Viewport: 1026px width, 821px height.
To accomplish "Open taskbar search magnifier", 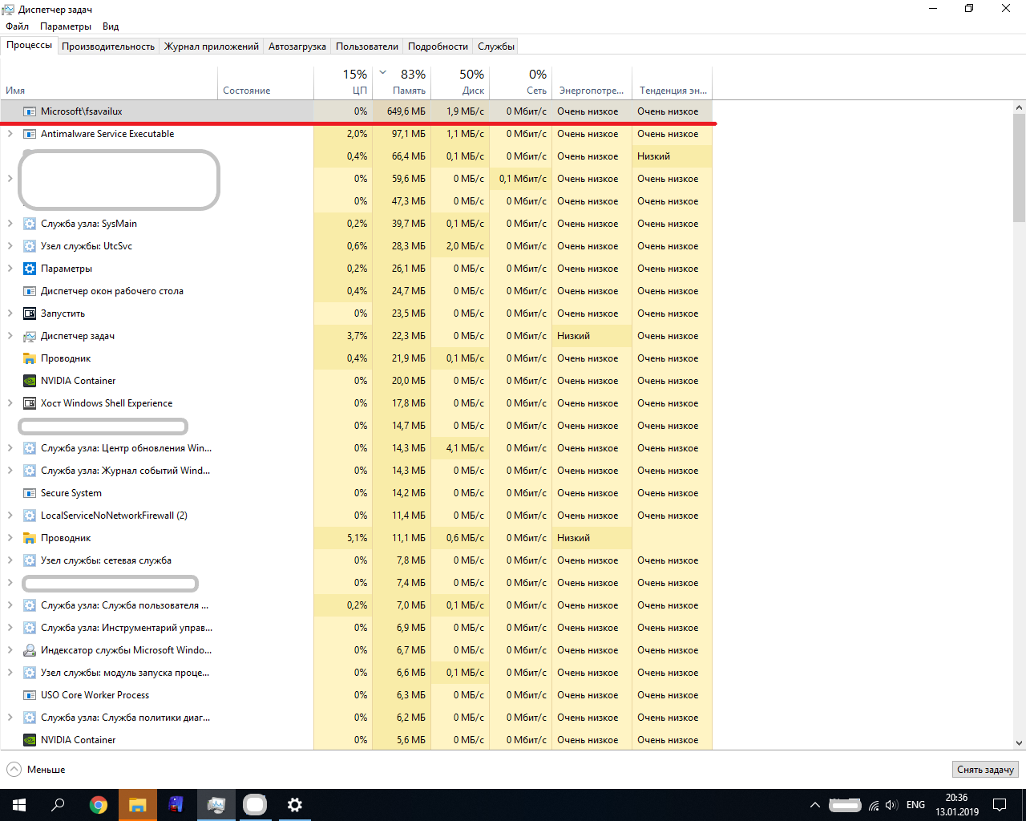I will pos(58,805).
